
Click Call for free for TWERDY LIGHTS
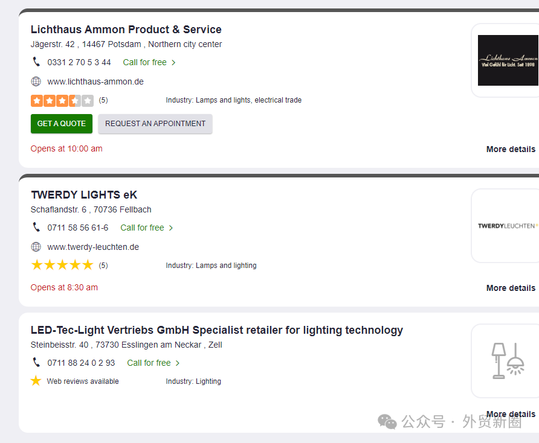point(147,228)
